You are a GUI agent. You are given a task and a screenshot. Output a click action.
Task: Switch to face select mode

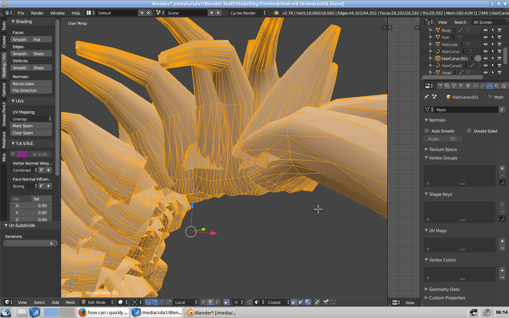(217, 302)
